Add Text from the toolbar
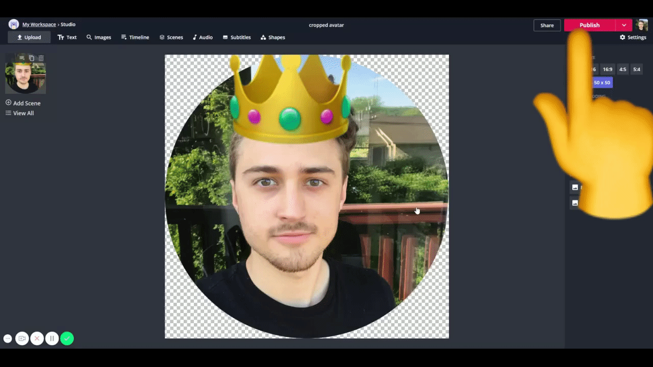 [67, 37]
